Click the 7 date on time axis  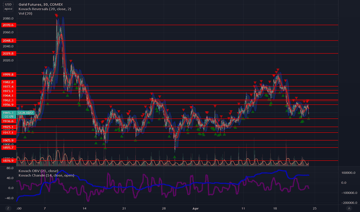45,208
